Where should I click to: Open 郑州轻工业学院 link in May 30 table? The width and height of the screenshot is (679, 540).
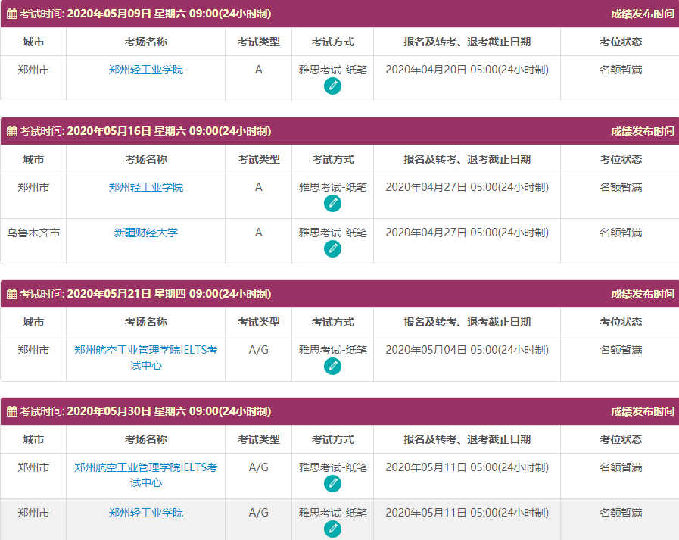coord(146,513)
